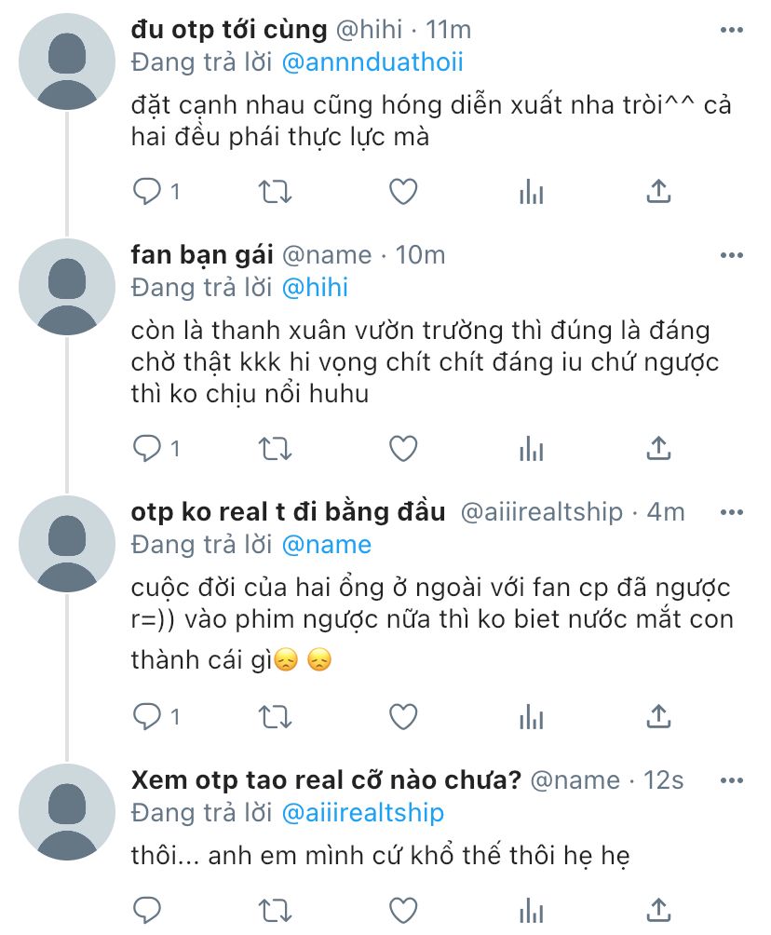Open more options for 'fan bạn gái' tweet
771x935 pixels.
point(732,255)
